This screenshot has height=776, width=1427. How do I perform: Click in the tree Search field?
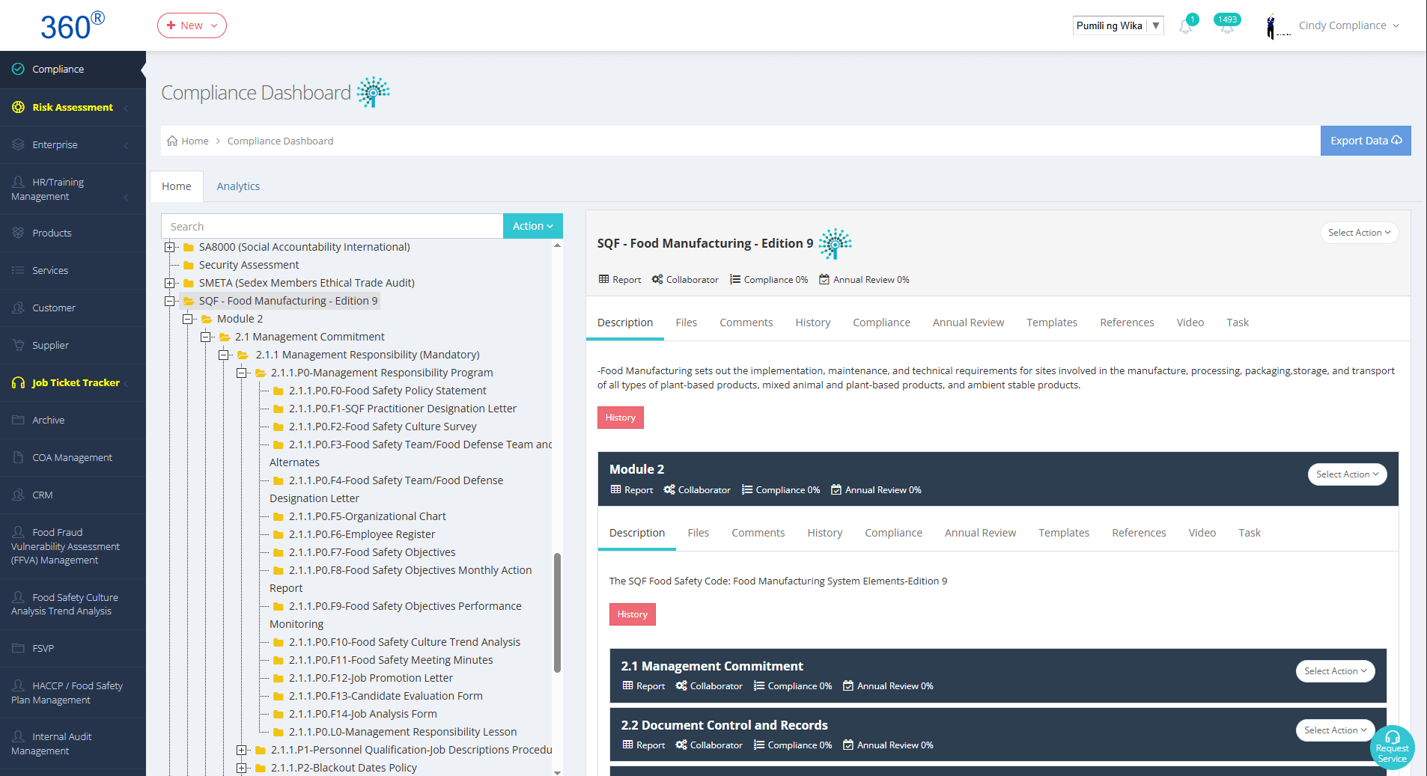(x=332, y=226)
